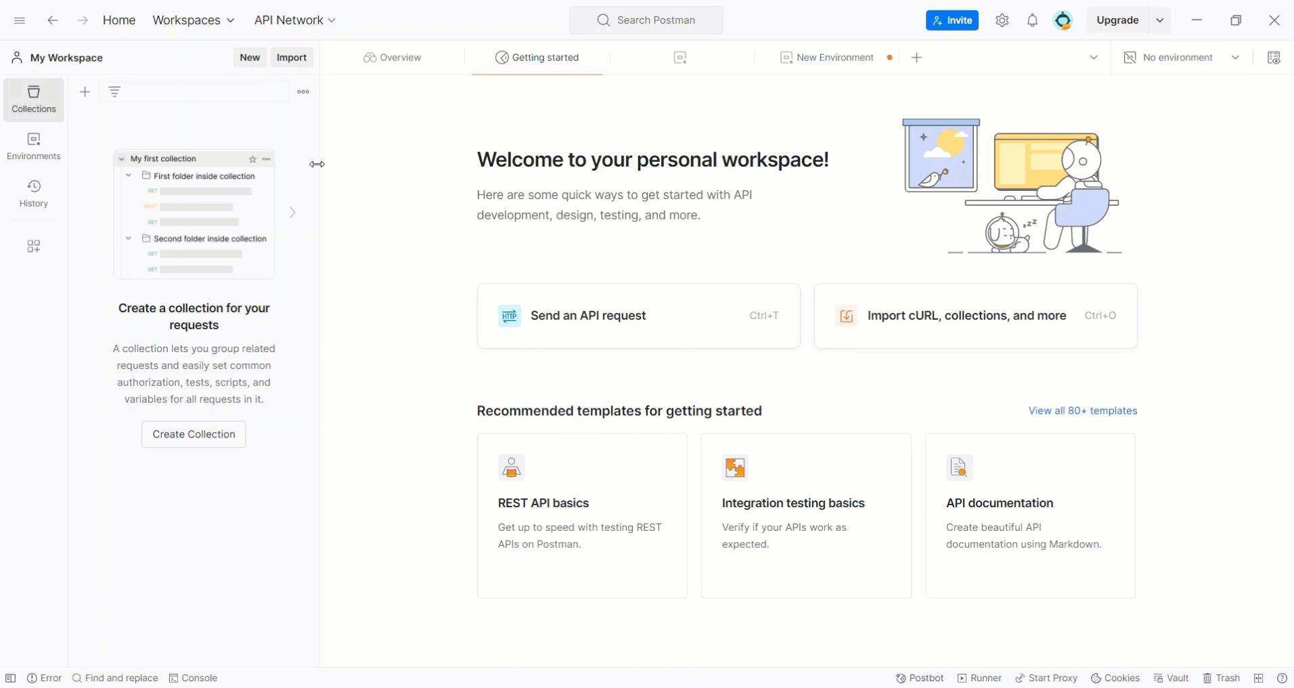Click the Create Collection button
The image size is (1294, 688).
pos(194,434)
